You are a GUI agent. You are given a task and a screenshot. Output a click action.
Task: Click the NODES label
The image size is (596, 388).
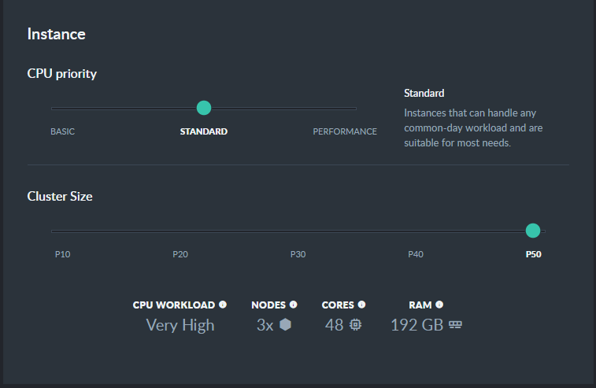[x=268, y=305]
